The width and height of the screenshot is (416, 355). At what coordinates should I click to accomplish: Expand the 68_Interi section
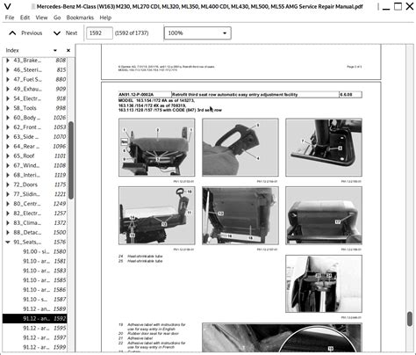pos(8,175)
